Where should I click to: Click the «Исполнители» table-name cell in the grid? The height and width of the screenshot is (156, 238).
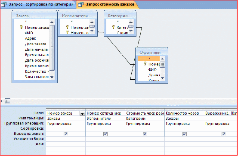(105, 118)
